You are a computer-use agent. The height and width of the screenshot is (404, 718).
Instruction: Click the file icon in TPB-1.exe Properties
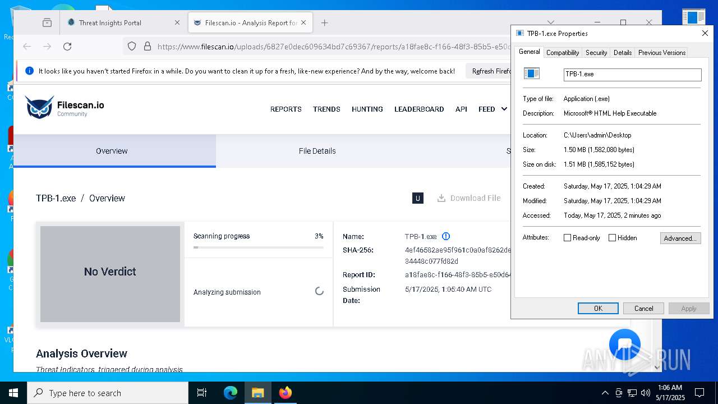coord(531,74)
